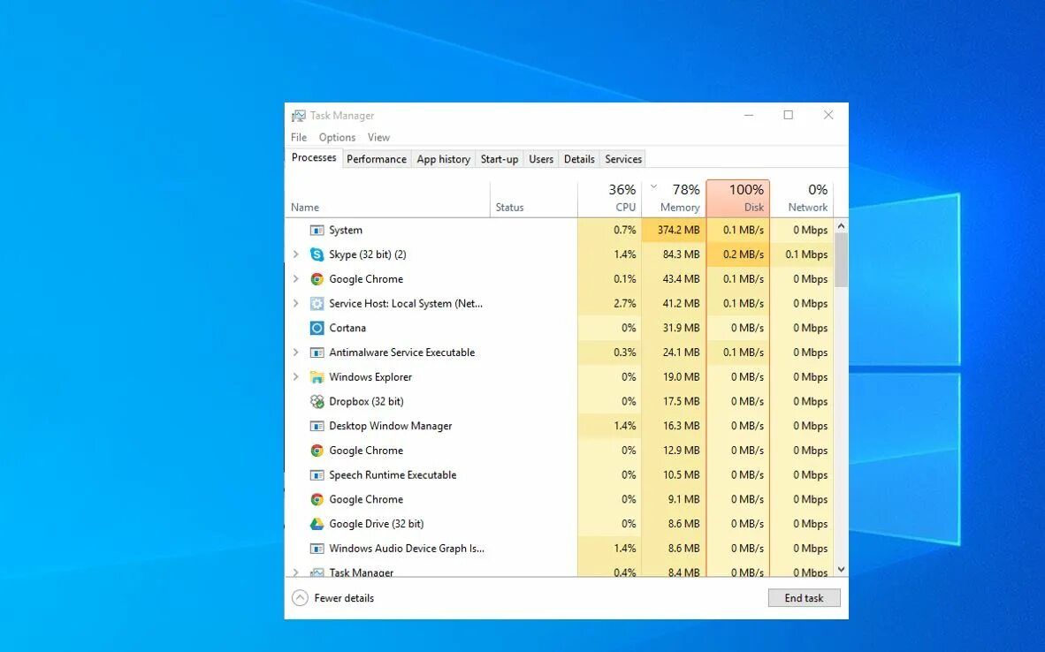Expand Service Host: Local System group
This screenshot has height=652, width=1045.
coord(296,304)
